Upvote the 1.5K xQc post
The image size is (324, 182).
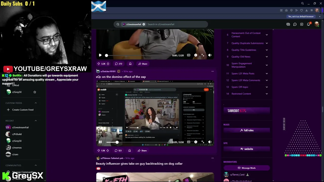coord(99,151)
